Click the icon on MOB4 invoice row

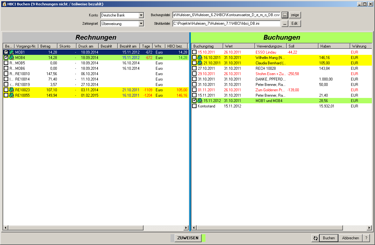11,57
